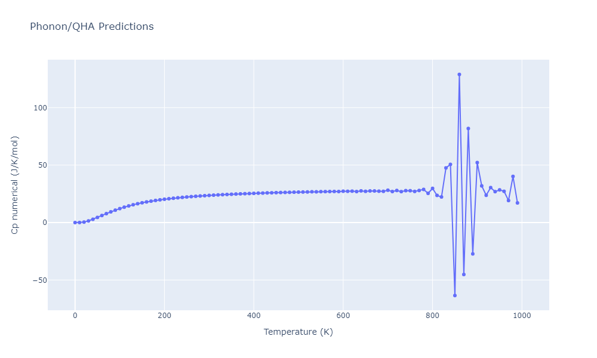Click the first data point at 0 K
597x358 pixels.
[75, 223]
